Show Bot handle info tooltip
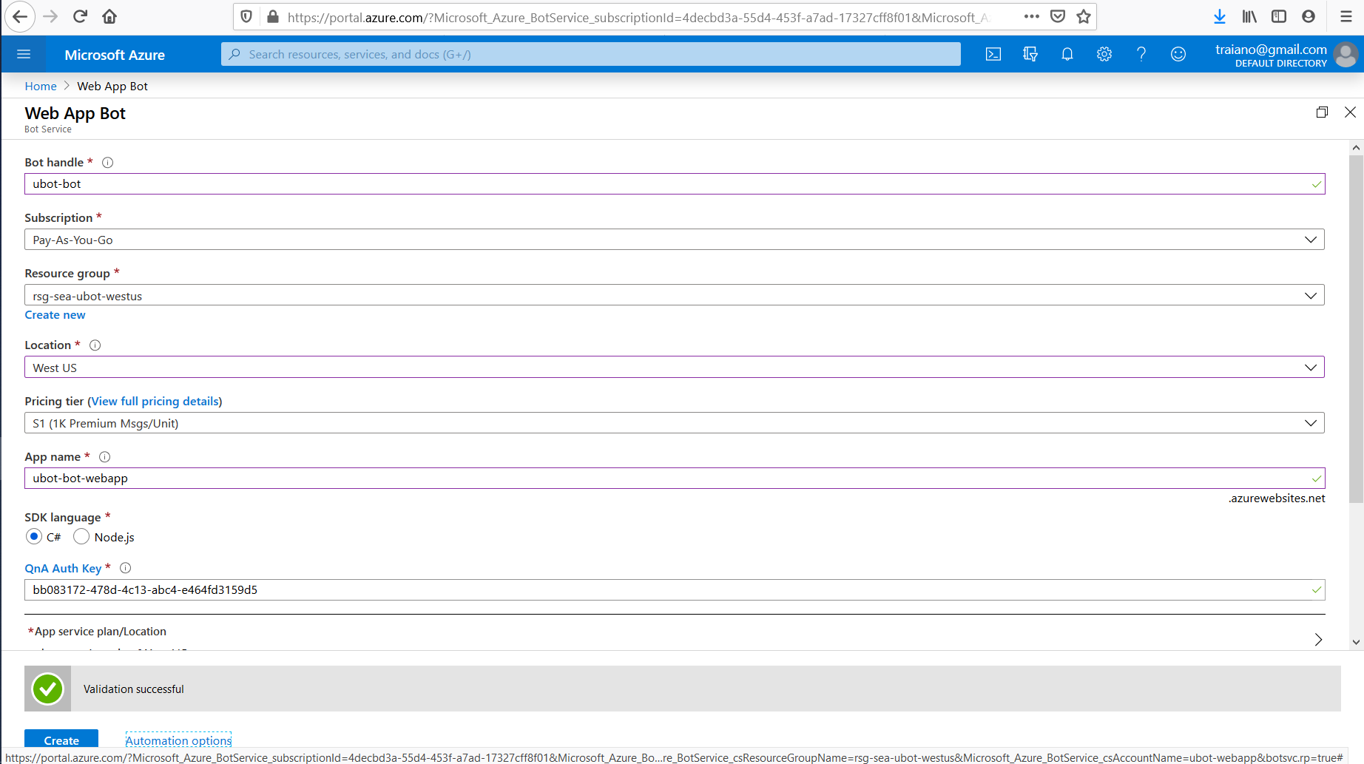 (108, 163)
